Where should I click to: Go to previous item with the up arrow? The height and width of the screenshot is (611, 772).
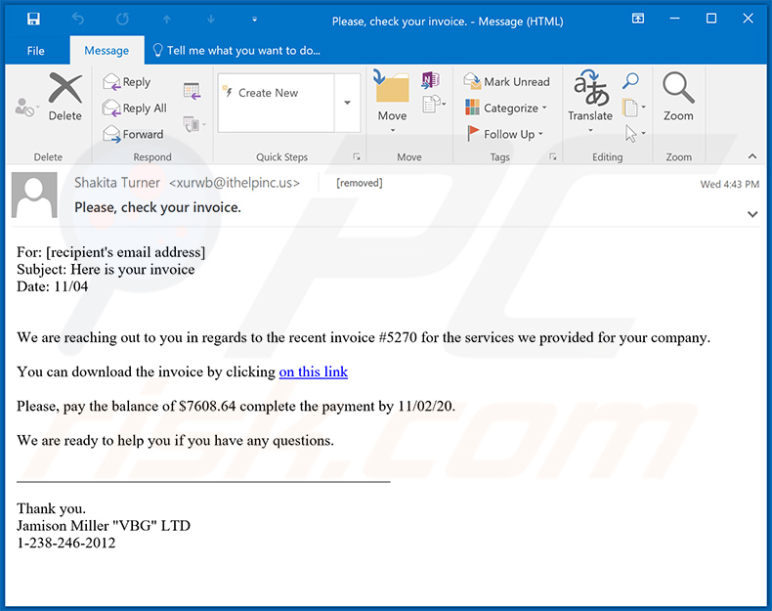pyautogui.click(x=167, y=20)
